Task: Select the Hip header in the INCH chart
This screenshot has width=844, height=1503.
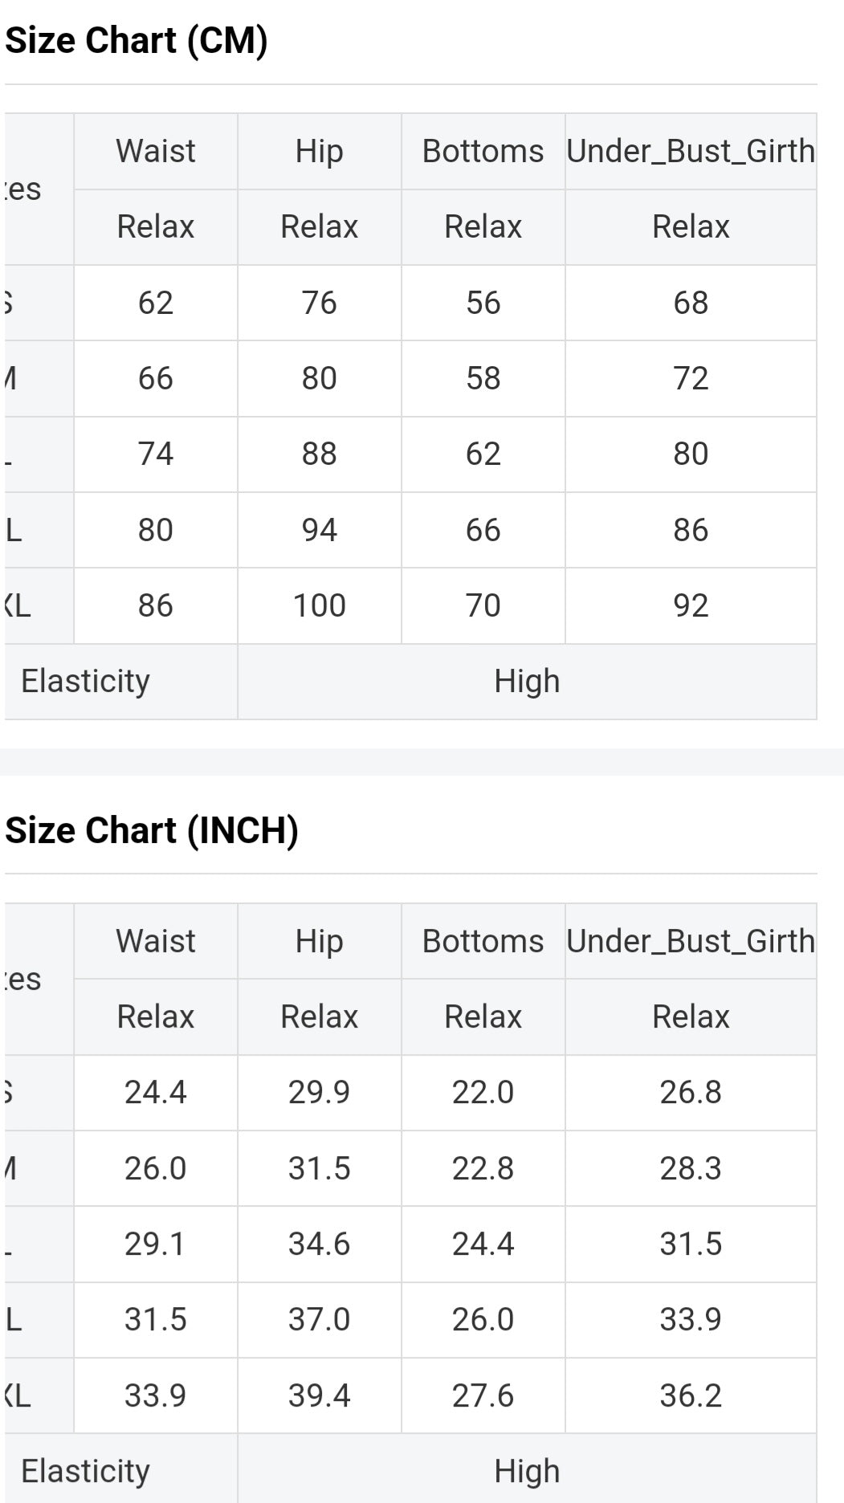Action: (x=319, y=941)
